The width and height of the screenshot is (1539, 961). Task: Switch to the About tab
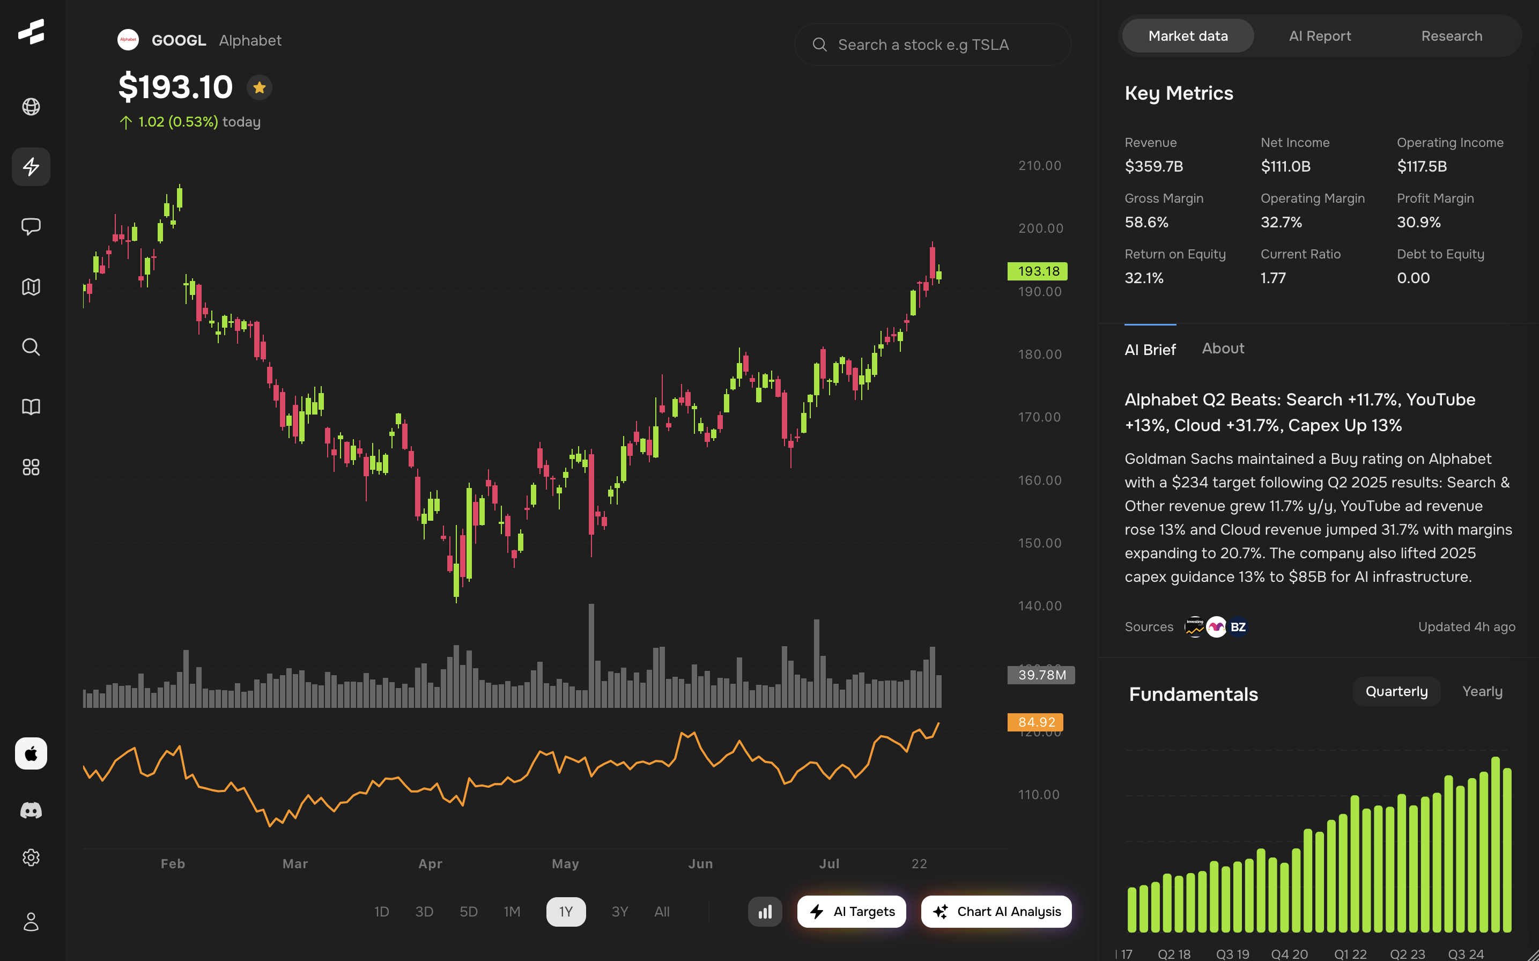tap(1223, 348)
